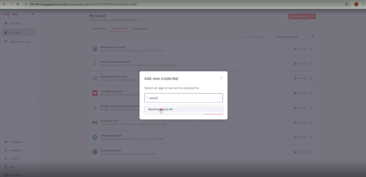Click the YouTube account icon
The width and height of the screenshot is (366, 177).
click(95, 93)
